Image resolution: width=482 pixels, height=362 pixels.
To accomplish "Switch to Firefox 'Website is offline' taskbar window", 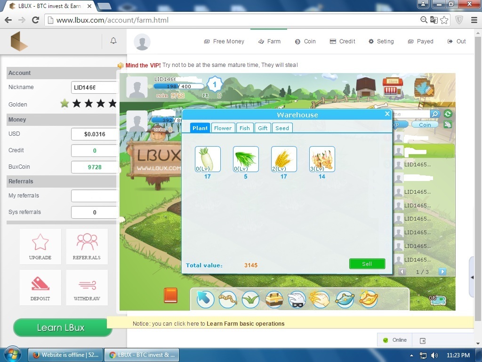I will (65, 355).
